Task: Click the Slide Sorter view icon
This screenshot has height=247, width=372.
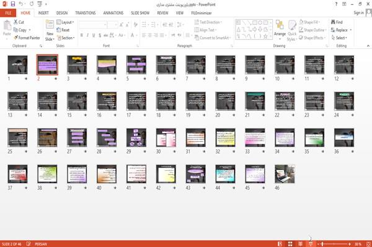Action: [x=290, y=244]
